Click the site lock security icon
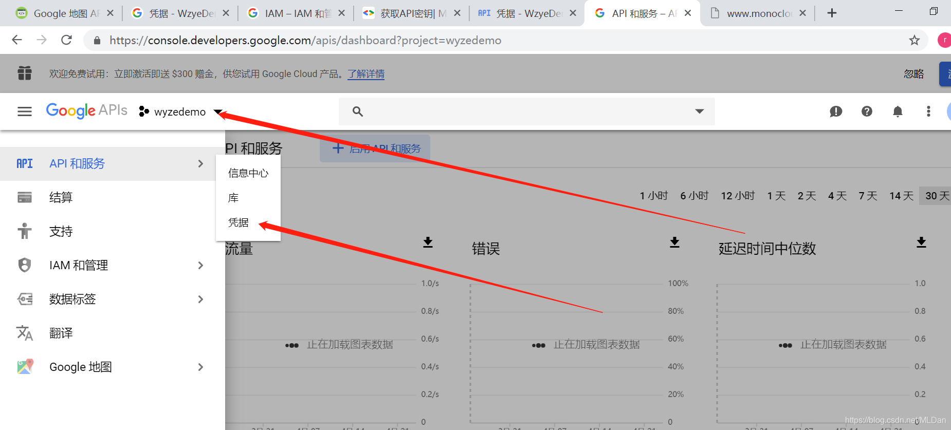Viewport: 951px width, 430px height. [x=97, y=40]
